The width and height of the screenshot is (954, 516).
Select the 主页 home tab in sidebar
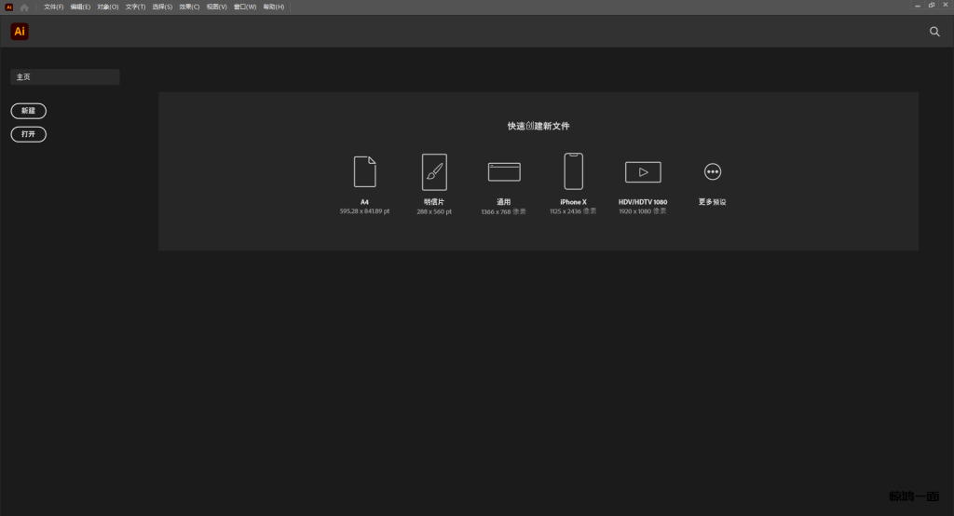tap(64, 77)
